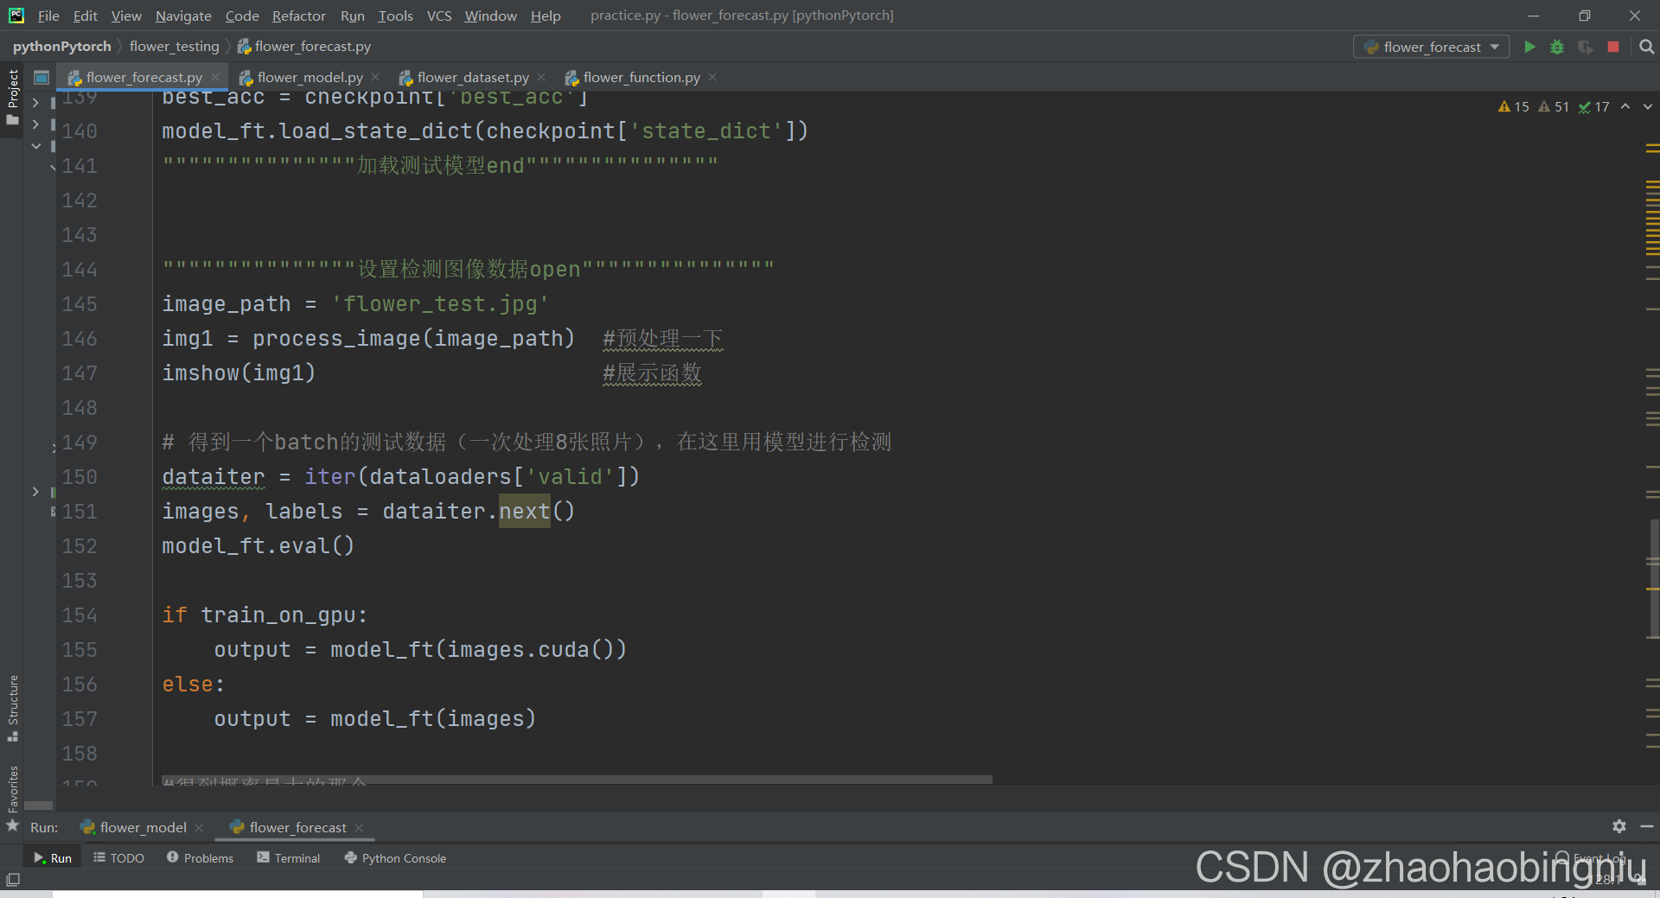
Task: Click the weak warnings indicator showing 51
Action: tap(1554, 106)
